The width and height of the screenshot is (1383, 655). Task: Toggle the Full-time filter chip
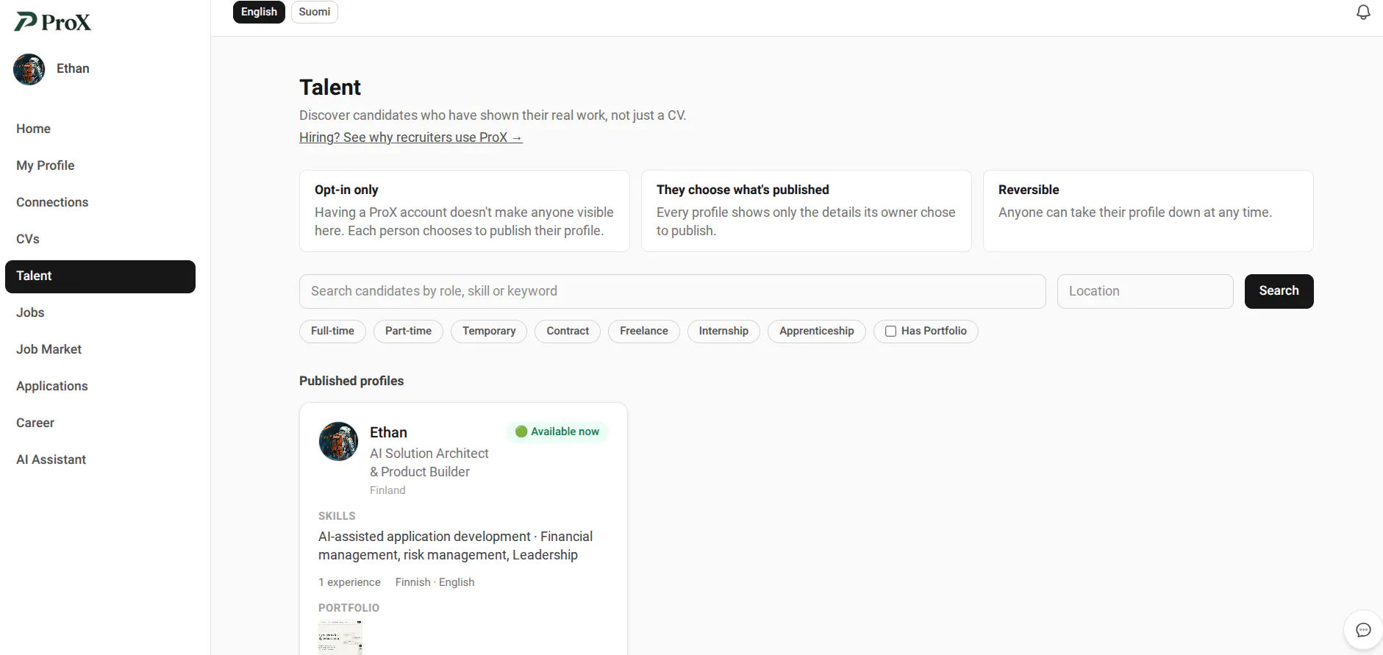(332, 332)
